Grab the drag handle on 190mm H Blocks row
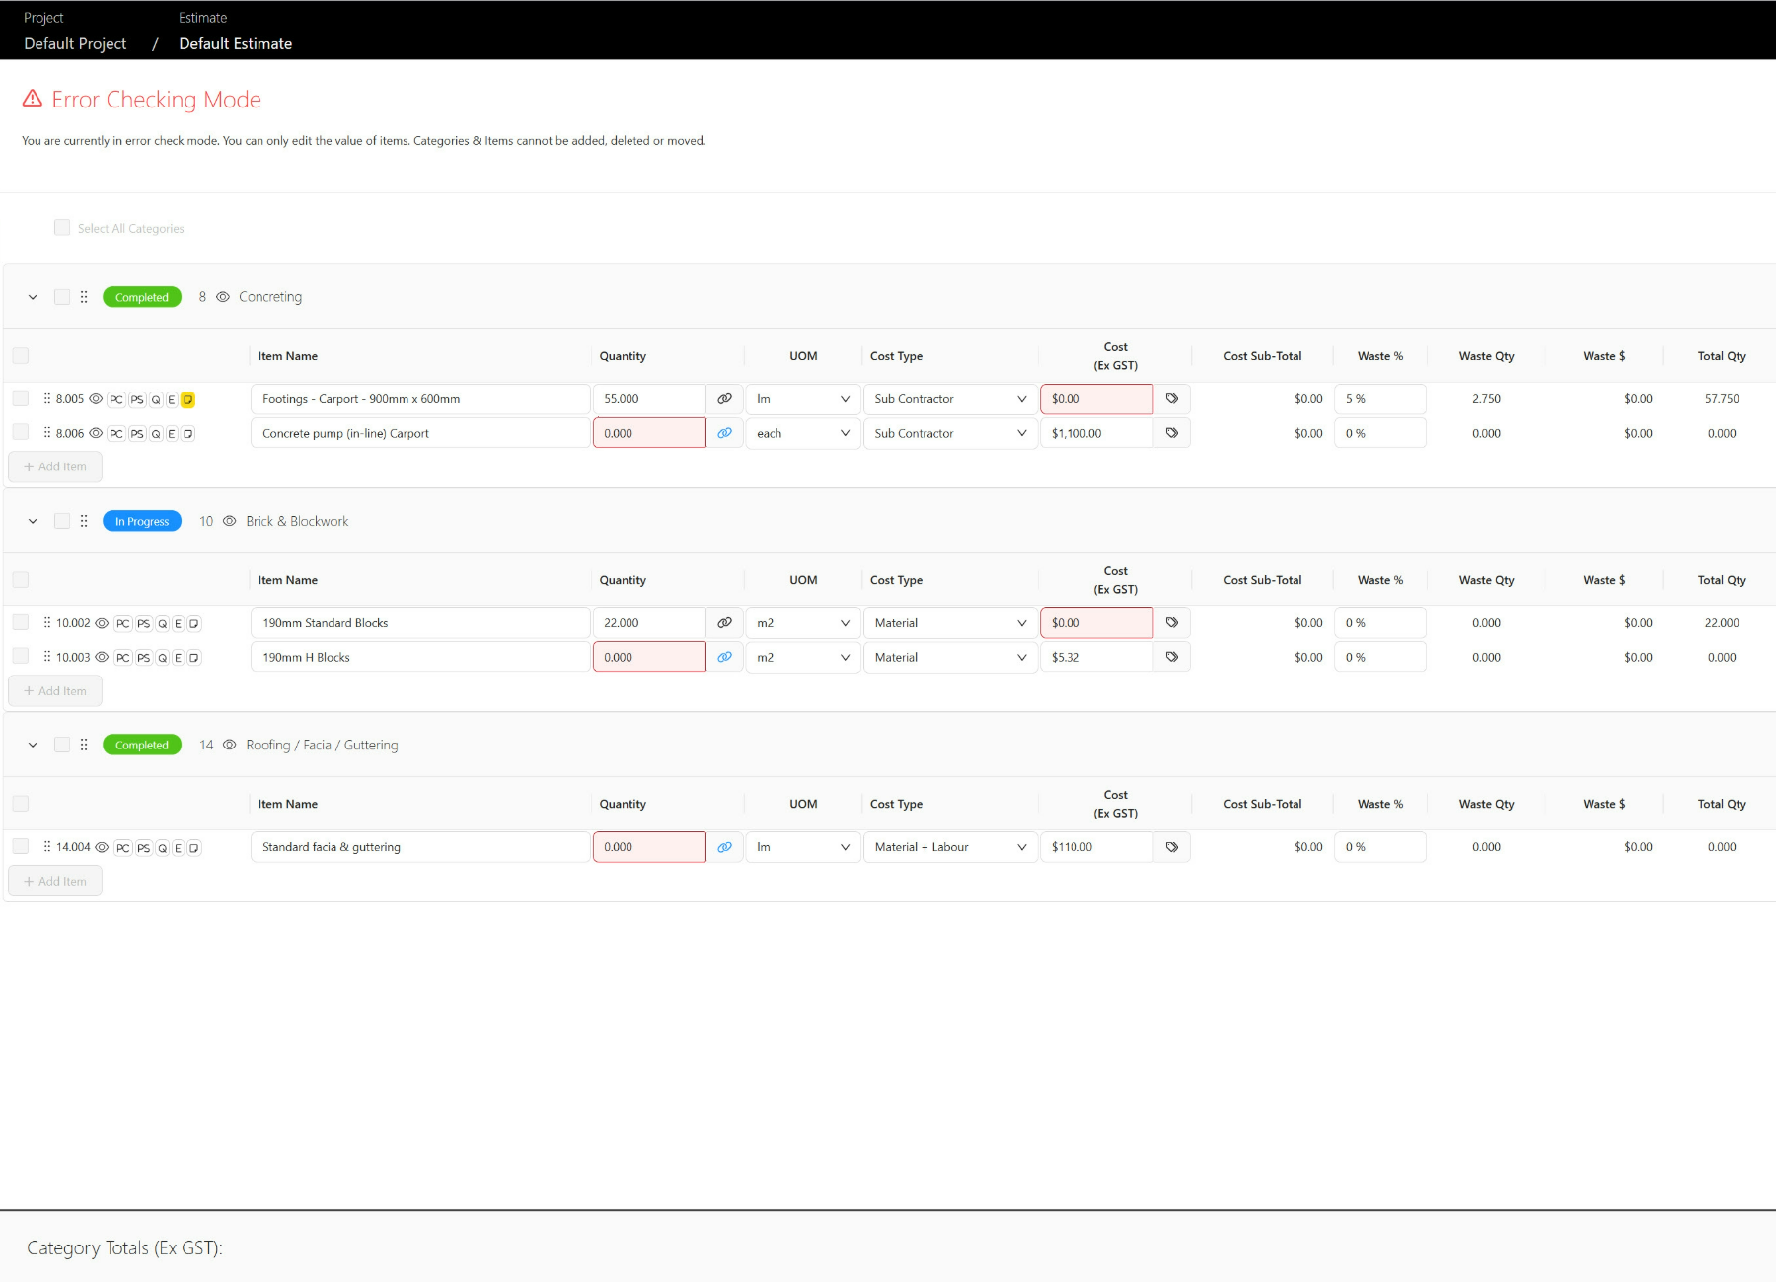This screenshot has width=1776, height=1282. (46, 656)
